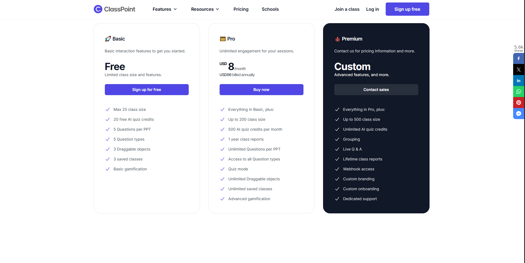Open the Schools menu item
The width and height of the screenshot is (525, 263).
tap(270, 9)
